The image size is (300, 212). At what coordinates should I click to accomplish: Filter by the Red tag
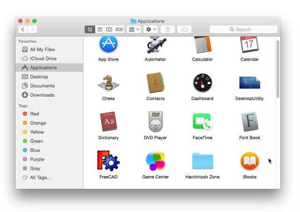(x=49, y=114)
